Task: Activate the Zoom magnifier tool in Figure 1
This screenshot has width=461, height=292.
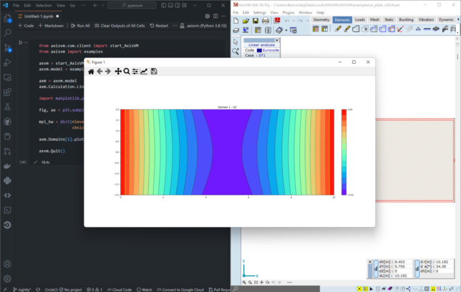Action: (x=127, y=71)
